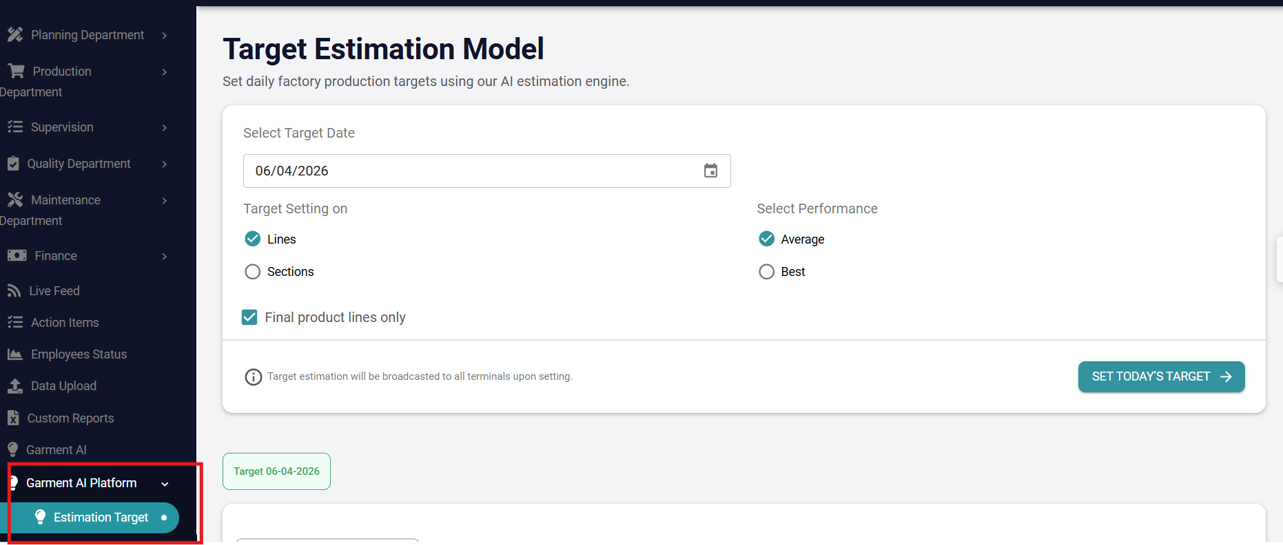Click Set Today's Target button
This screenshot has height=545, width=1283.
tap(1161, 376)
